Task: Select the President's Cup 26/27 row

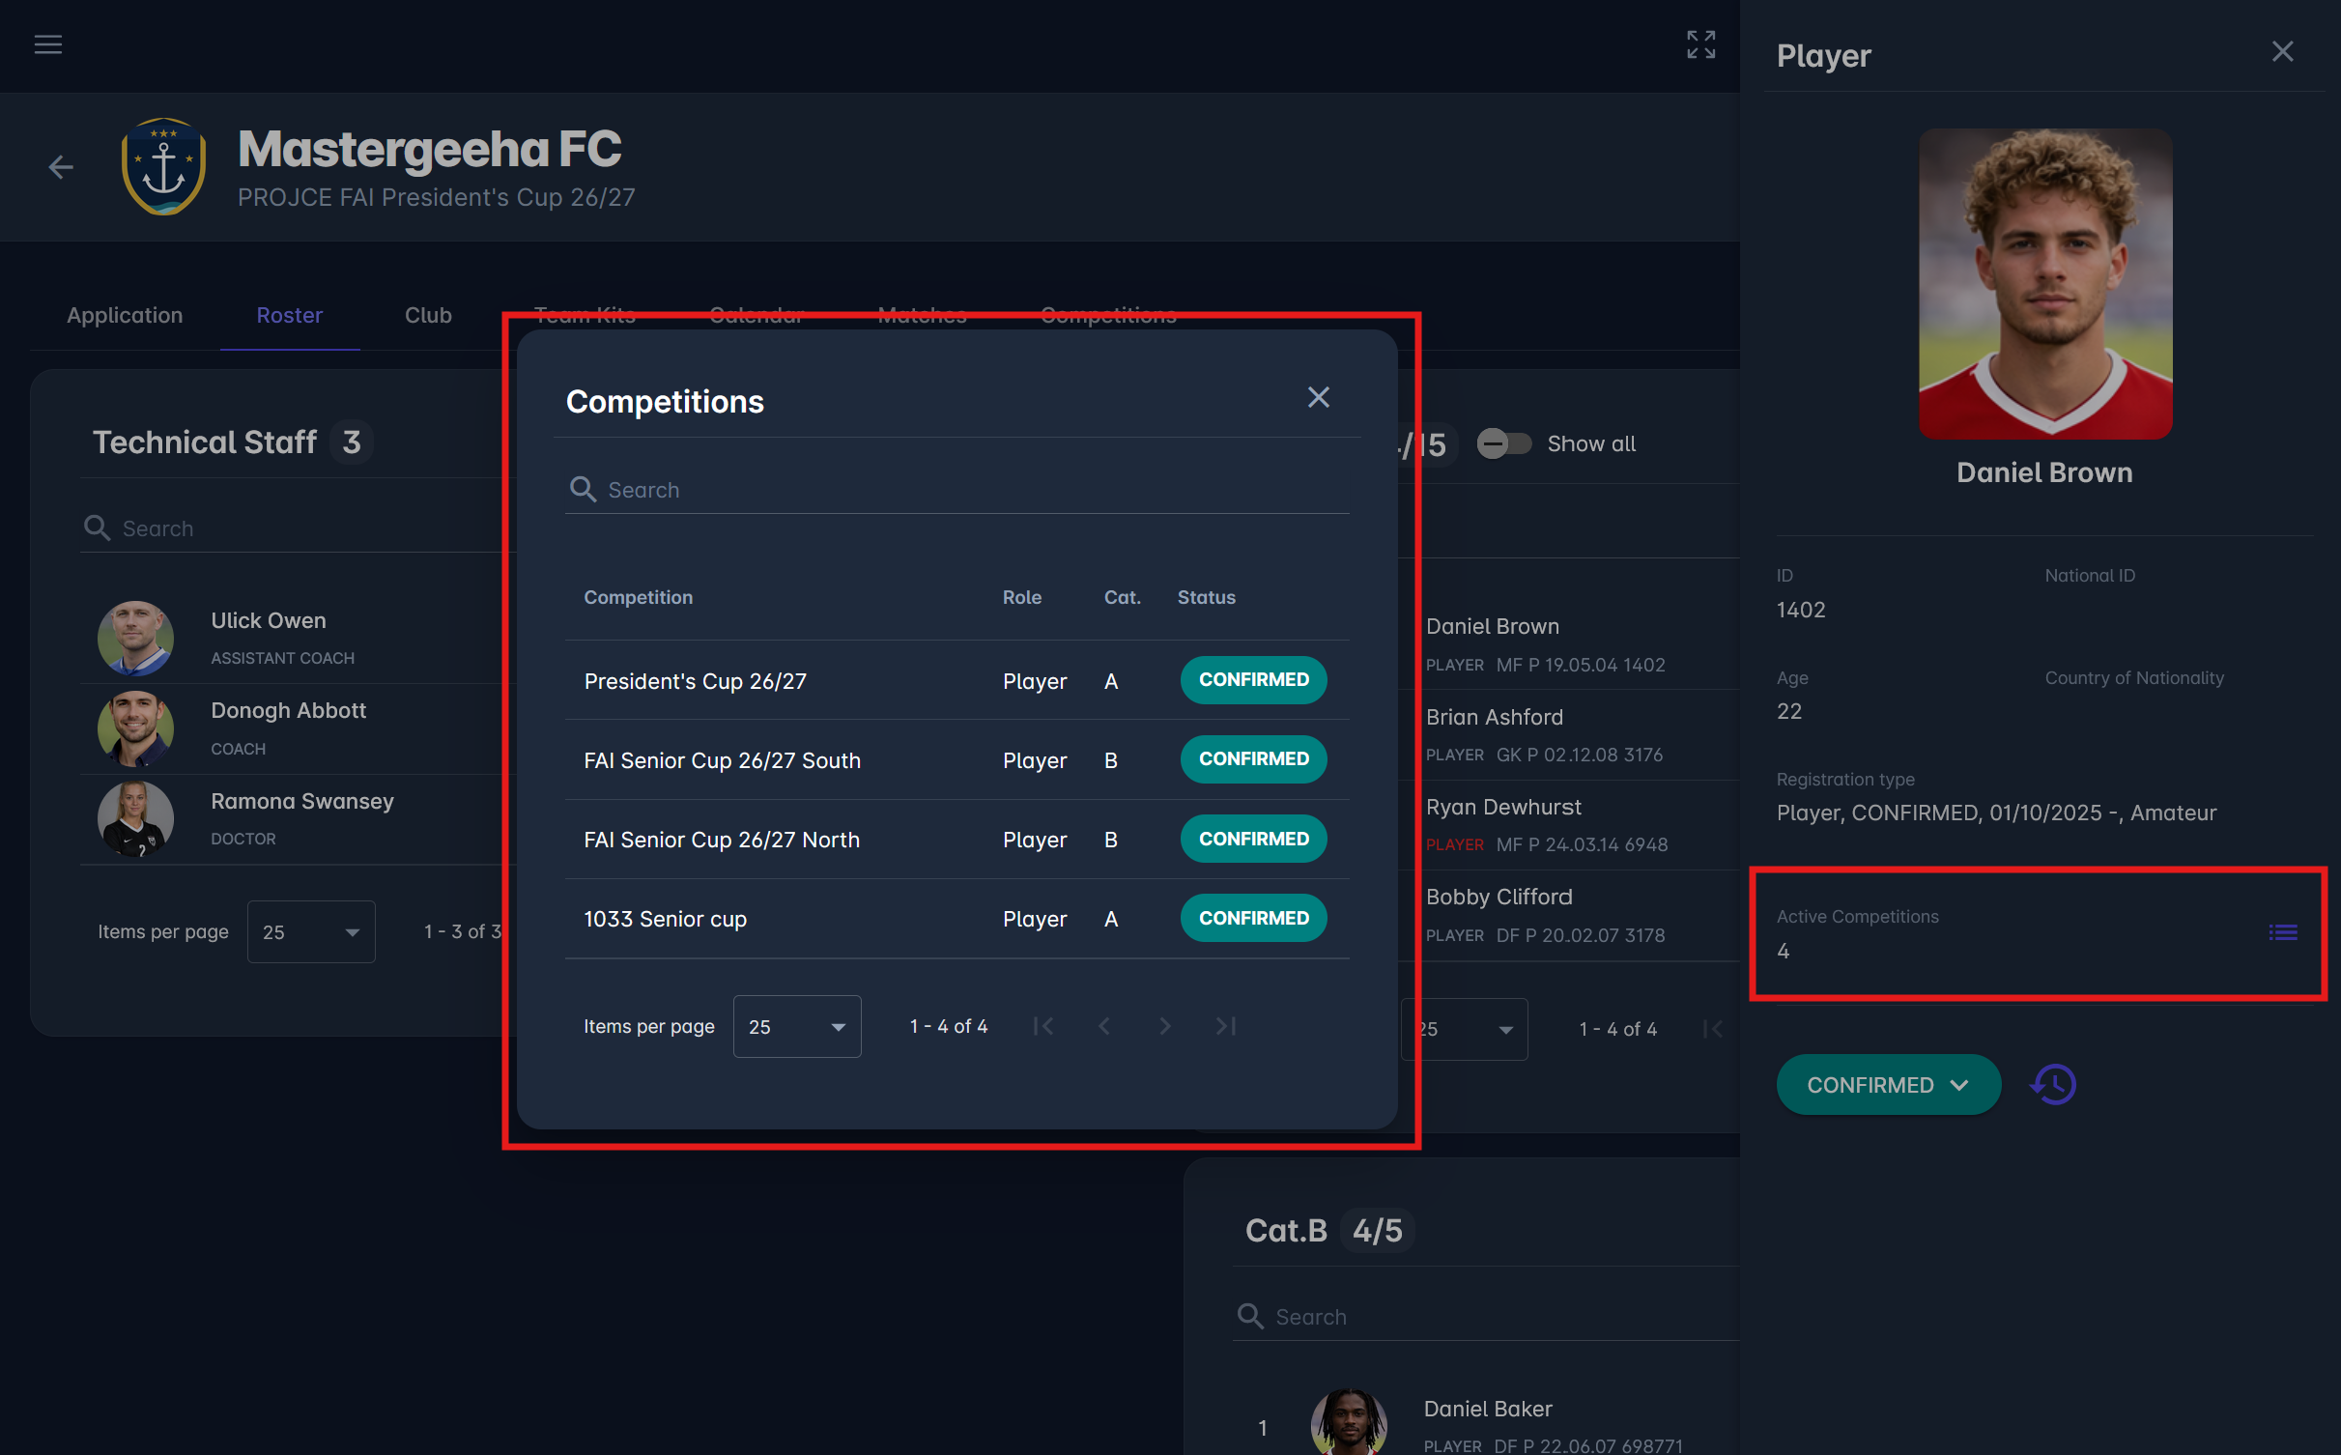Action: click(957, 680)
